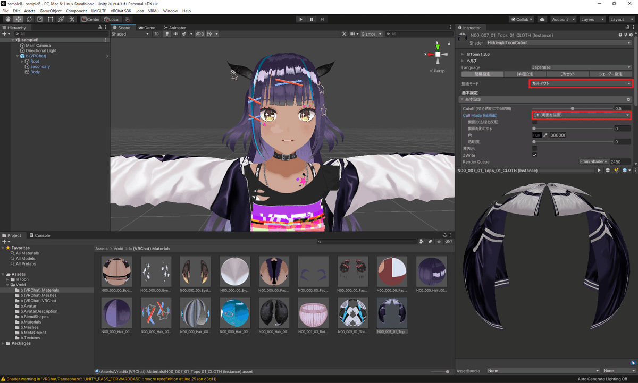Select the combined Transform tool

[61, 19]
